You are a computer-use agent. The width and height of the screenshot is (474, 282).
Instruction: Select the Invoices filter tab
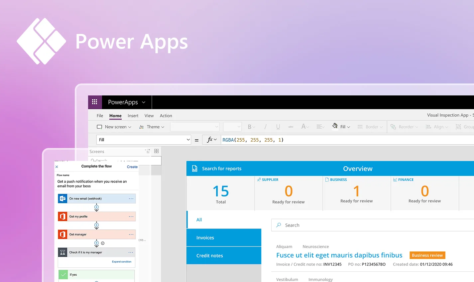[x=224, y=238]
